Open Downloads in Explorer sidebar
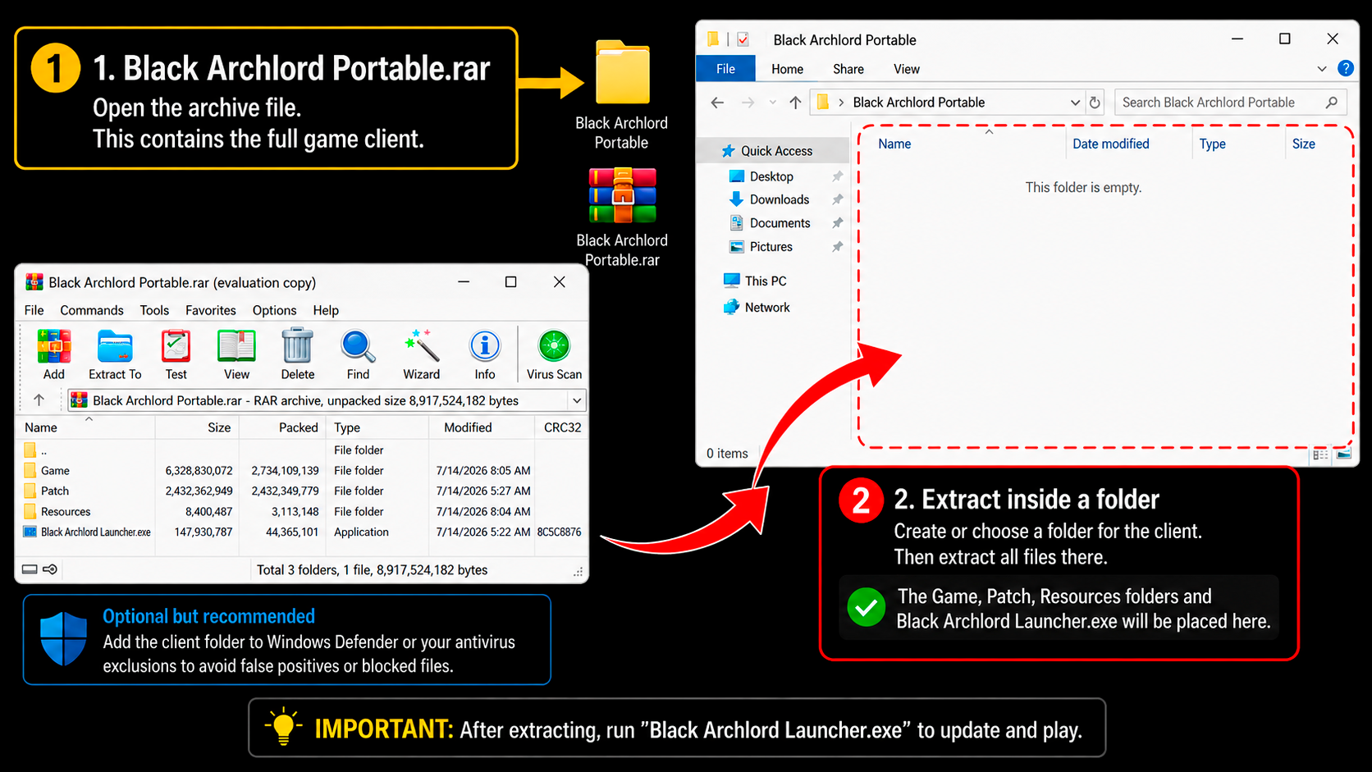Screen dimensions: 1372x772 pos(779,199)
